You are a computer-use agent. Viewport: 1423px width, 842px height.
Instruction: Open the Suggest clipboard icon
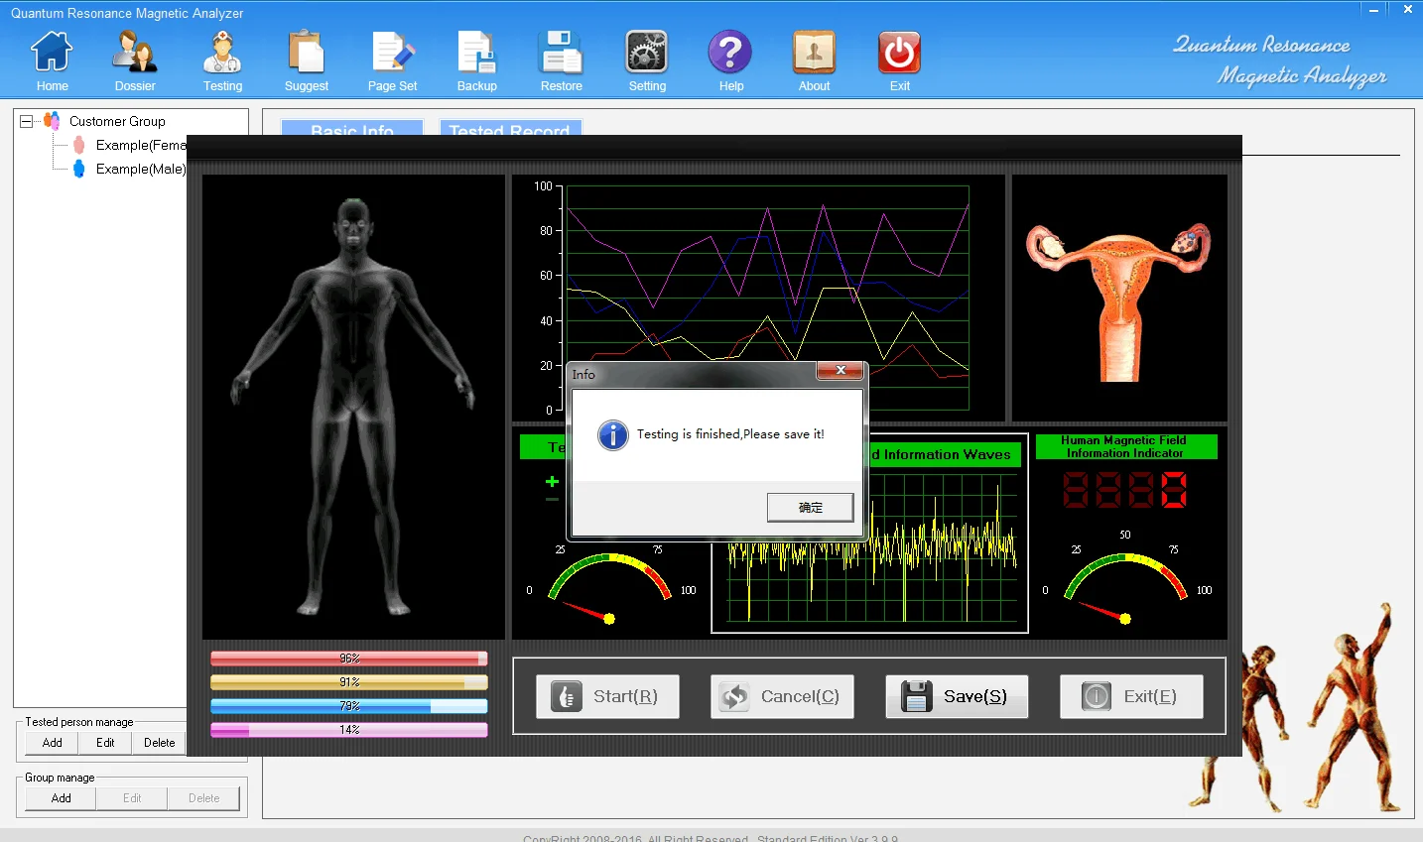pyautogui.click(x=306, y=54)
